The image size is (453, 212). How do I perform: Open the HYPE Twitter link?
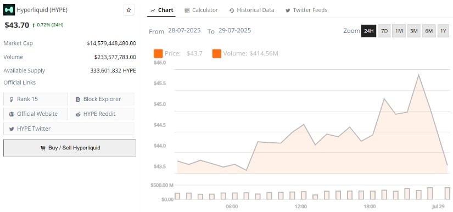(69, 129)
